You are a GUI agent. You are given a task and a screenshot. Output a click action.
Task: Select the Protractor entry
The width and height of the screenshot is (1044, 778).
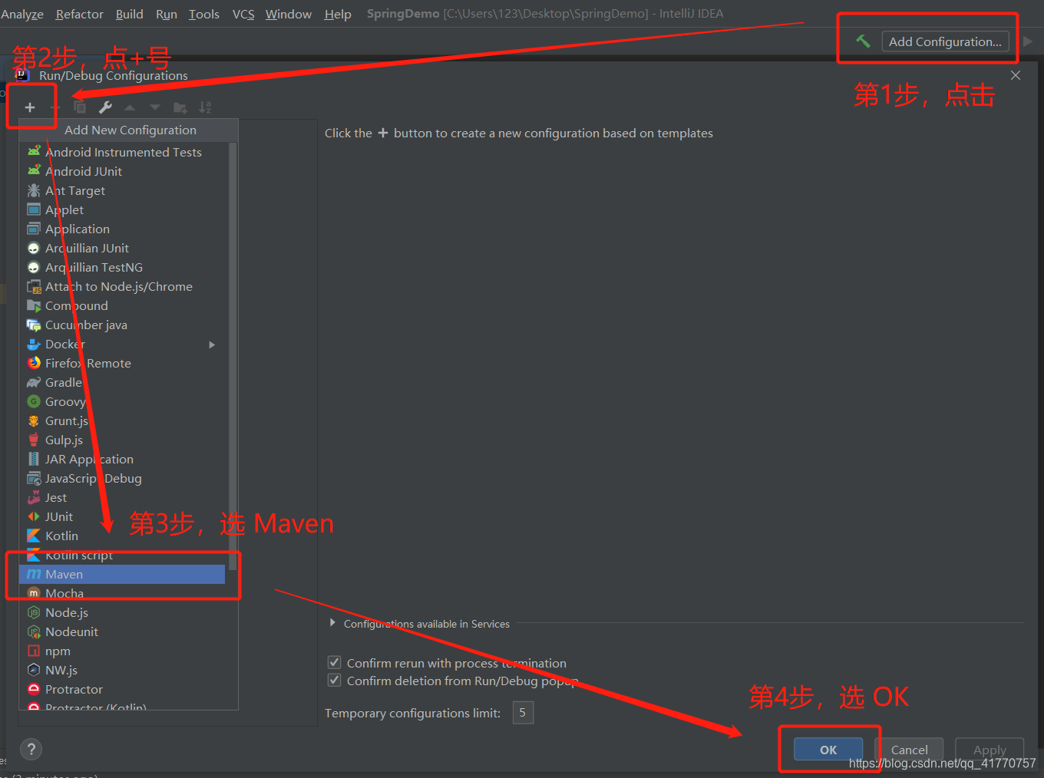tap(123, 689)
